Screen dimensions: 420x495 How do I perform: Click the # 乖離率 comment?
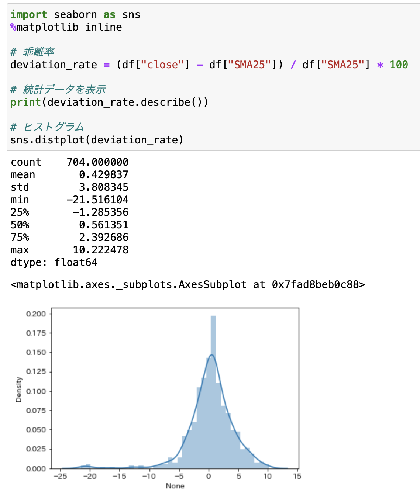(x=32, y=52)
